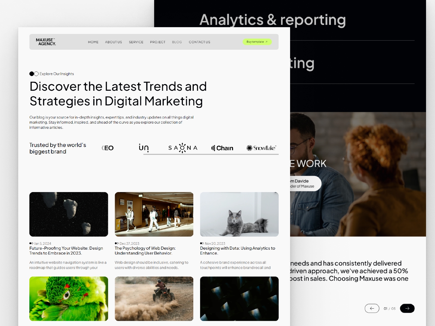Click the Buy template button
This screenshot has width=435, height=326.
pos(257,42)
